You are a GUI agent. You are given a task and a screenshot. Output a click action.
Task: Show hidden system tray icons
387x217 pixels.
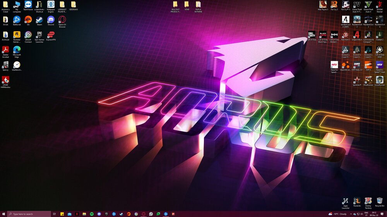[x=351, y=214]
